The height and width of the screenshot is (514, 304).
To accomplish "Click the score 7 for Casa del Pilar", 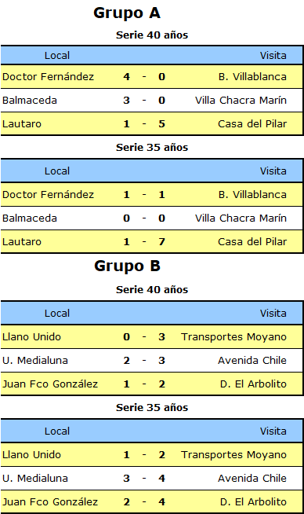I will (x=162, y=242).
